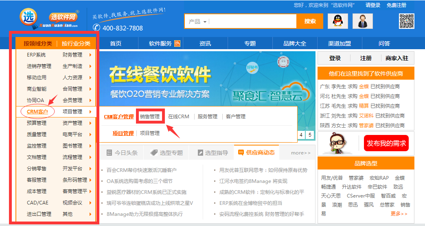Switch to 按行业分类 tab
The height and width of the screenshot is (226, 425).
76,43
